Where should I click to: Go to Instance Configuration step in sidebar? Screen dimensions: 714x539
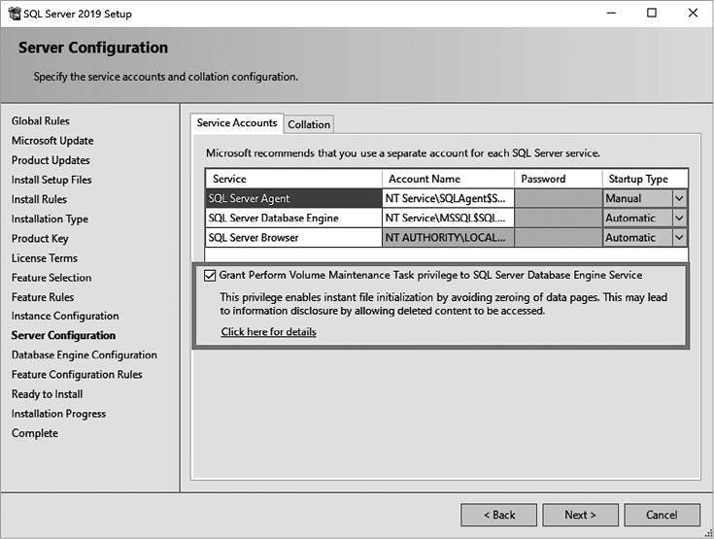coord(65,317)
